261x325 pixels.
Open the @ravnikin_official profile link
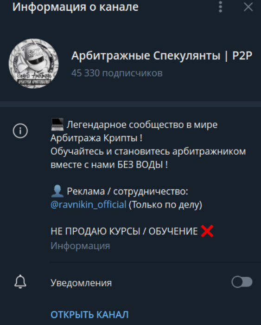[89, 205]
